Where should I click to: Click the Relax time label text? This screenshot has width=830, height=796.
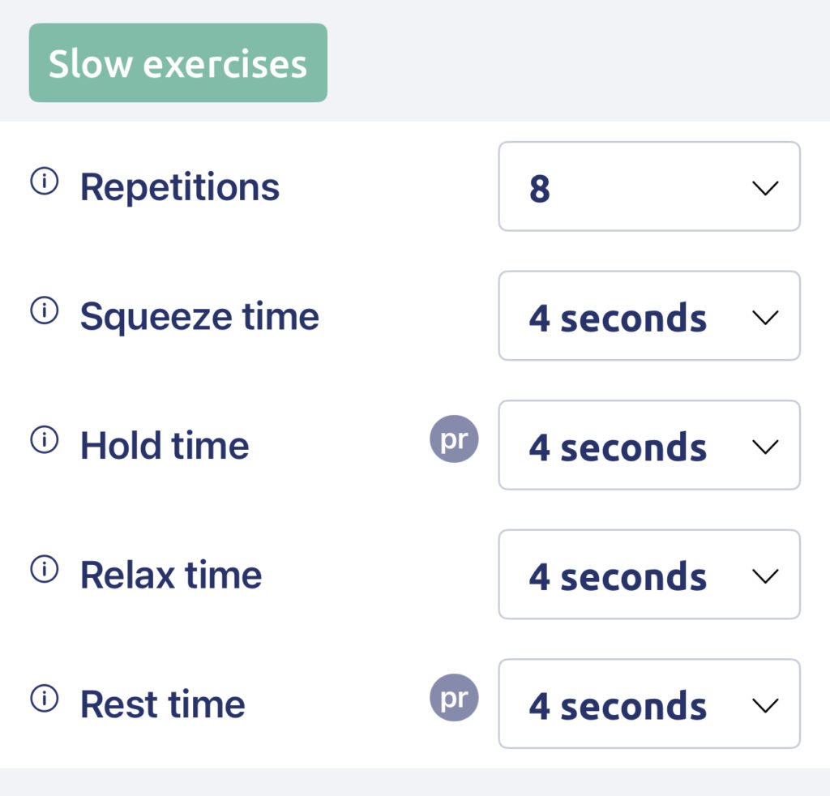[171, 575]
